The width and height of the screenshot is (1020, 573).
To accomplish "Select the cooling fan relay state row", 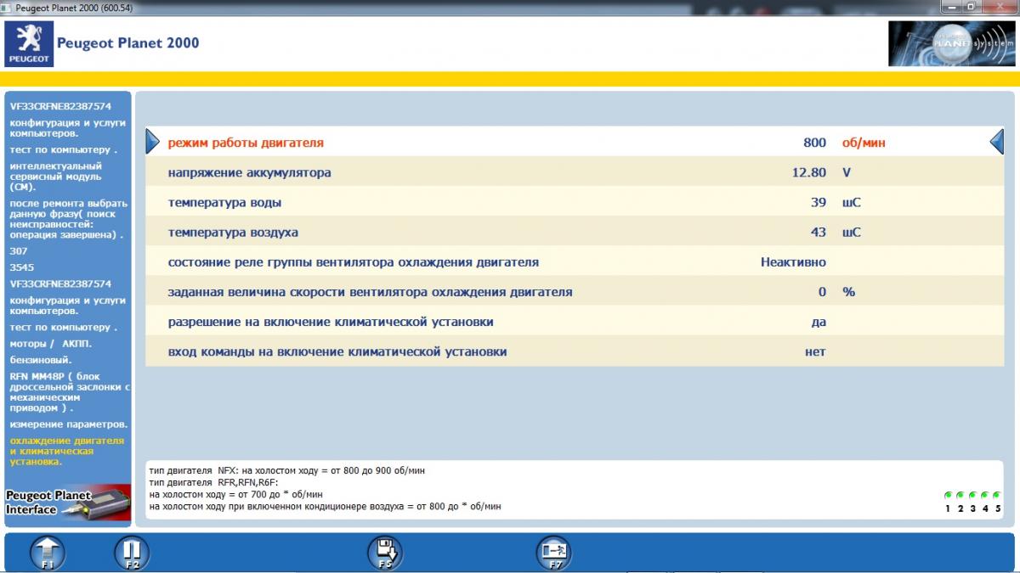I will (x=575, y=262).
